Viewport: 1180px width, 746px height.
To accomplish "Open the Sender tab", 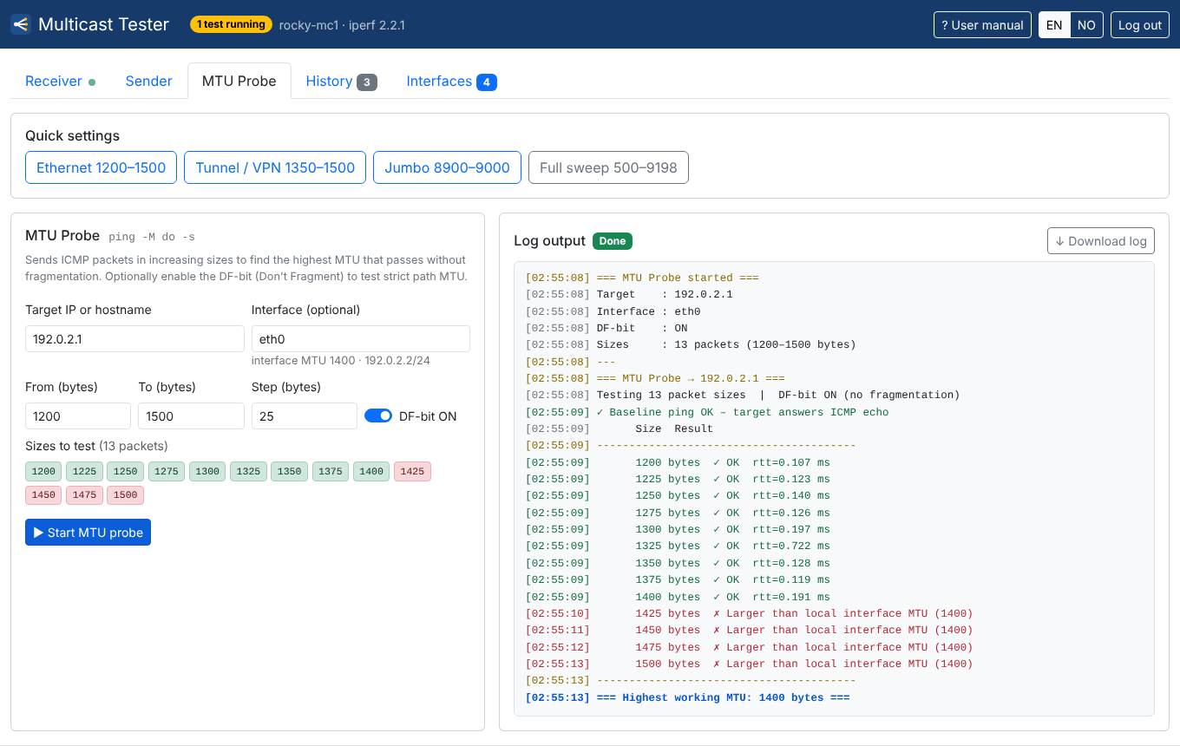I will (149, 81).
